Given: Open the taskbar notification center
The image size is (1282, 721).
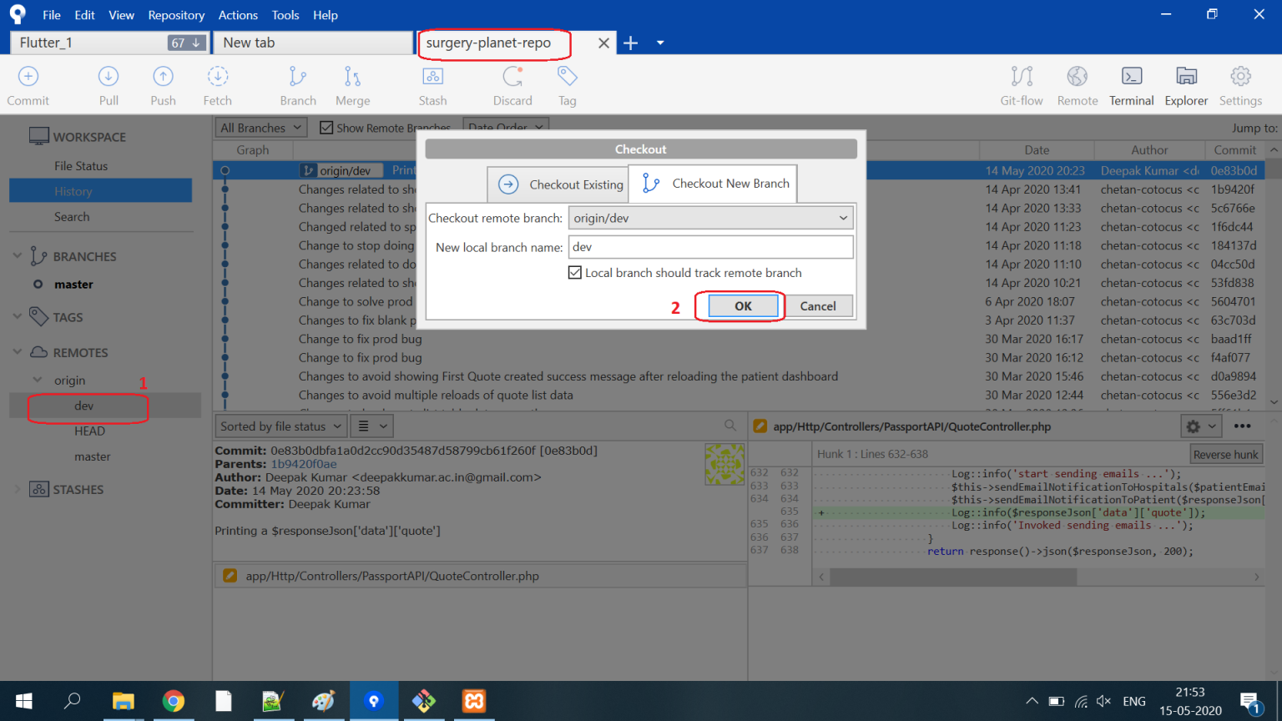Looking at the screenshot, I should pyautogui.click(x=1251, y=703).
